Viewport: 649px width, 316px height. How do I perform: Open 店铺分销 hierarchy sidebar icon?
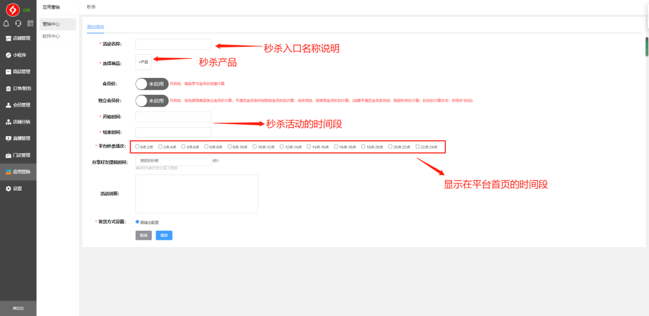(8, 122)
